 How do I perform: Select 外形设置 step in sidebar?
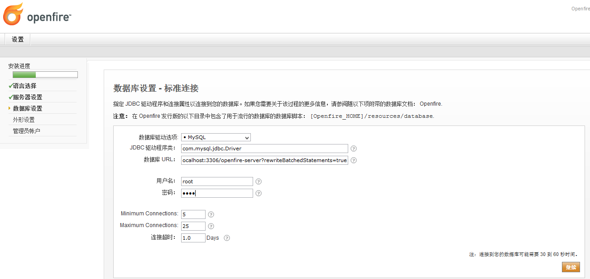pos(24,120)
